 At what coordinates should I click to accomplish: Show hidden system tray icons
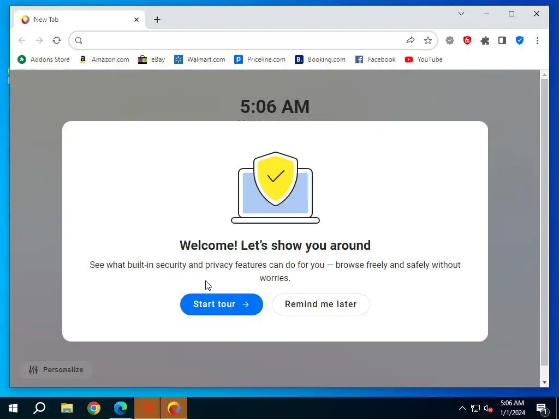pos(462,408)
